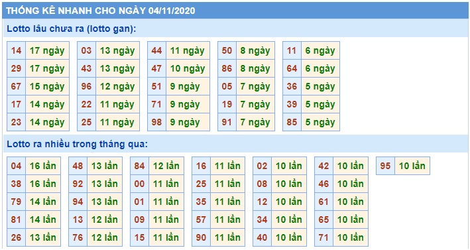Click '11 lần' beside number 57
This screenshot has height=250, width=470.
coord(228,219)
